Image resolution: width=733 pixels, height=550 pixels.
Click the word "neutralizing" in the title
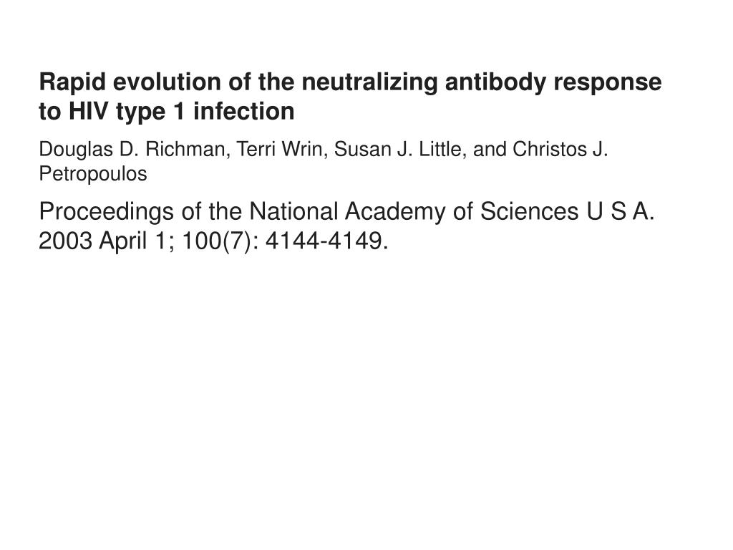370,83
